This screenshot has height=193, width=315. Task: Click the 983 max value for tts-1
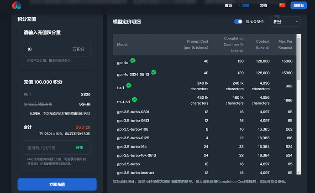pos(289,86)
